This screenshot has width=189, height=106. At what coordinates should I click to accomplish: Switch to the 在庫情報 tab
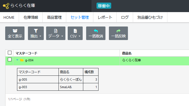(31, 17)
